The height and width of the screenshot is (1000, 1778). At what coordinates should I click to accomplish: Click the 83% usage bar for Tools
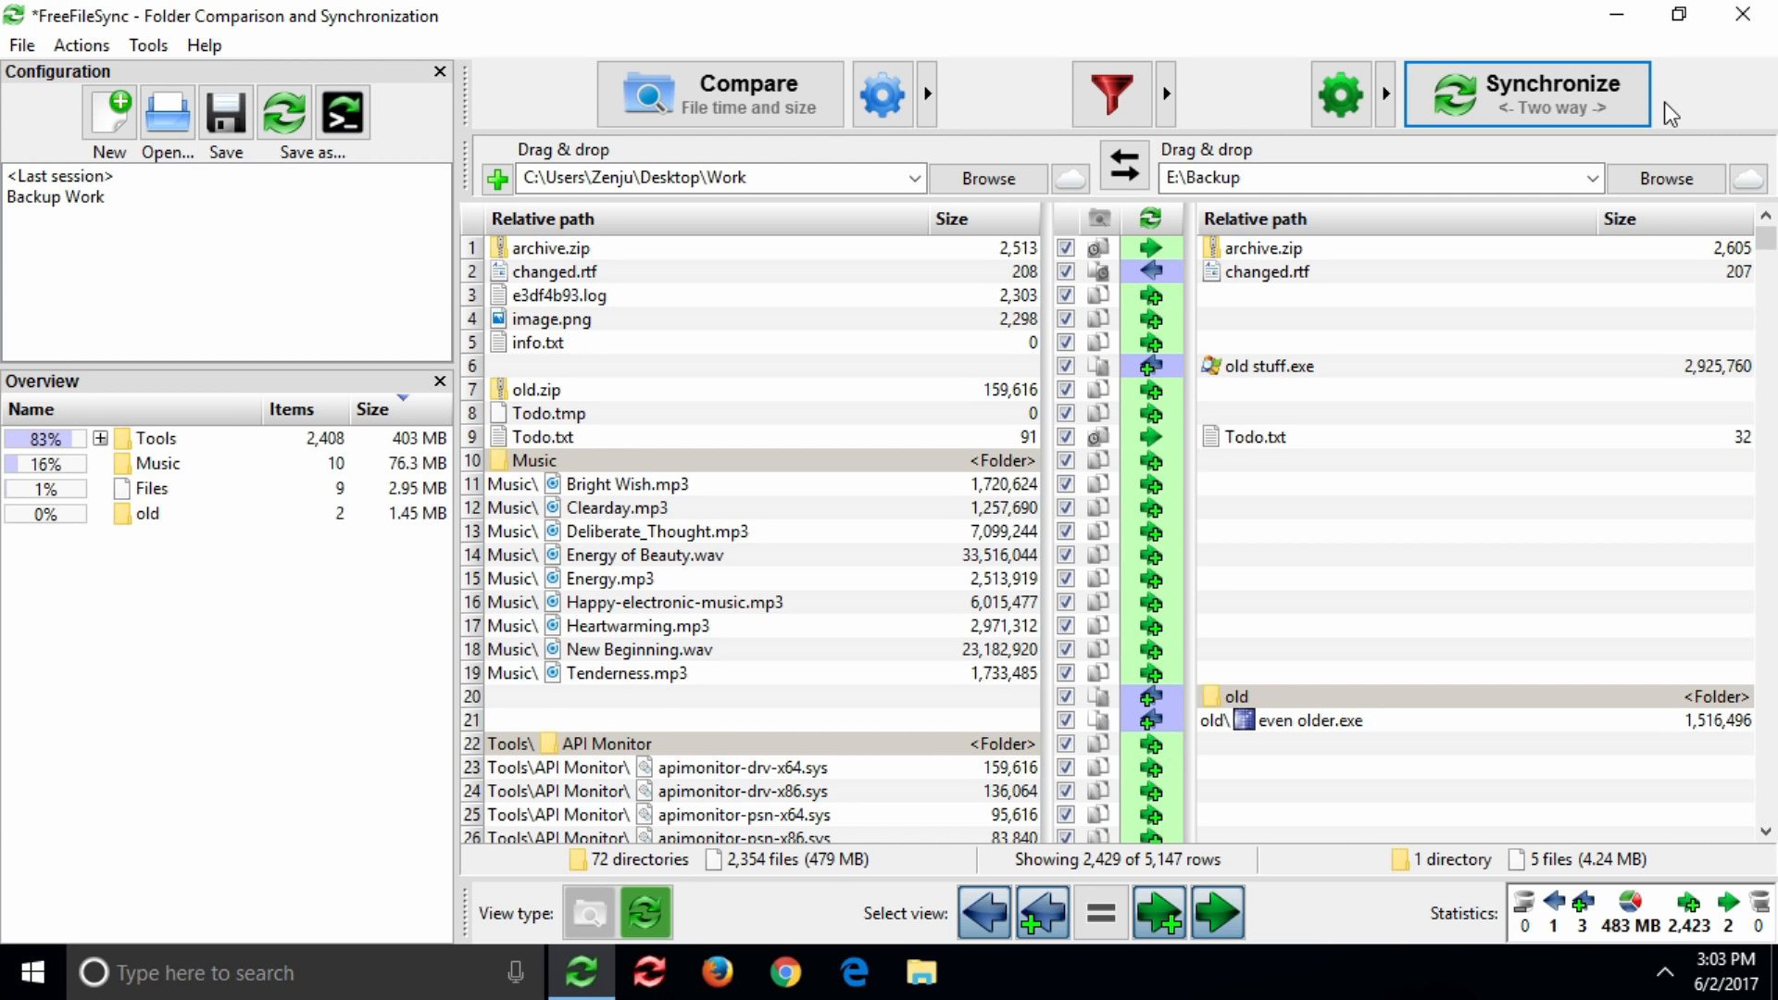[x=45, y=438]
